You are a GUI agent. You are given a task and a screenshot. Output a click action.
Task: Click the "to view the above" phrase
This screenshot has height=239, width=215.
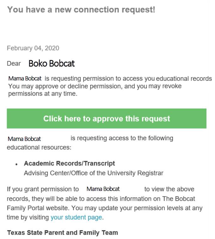click(169, 189)
